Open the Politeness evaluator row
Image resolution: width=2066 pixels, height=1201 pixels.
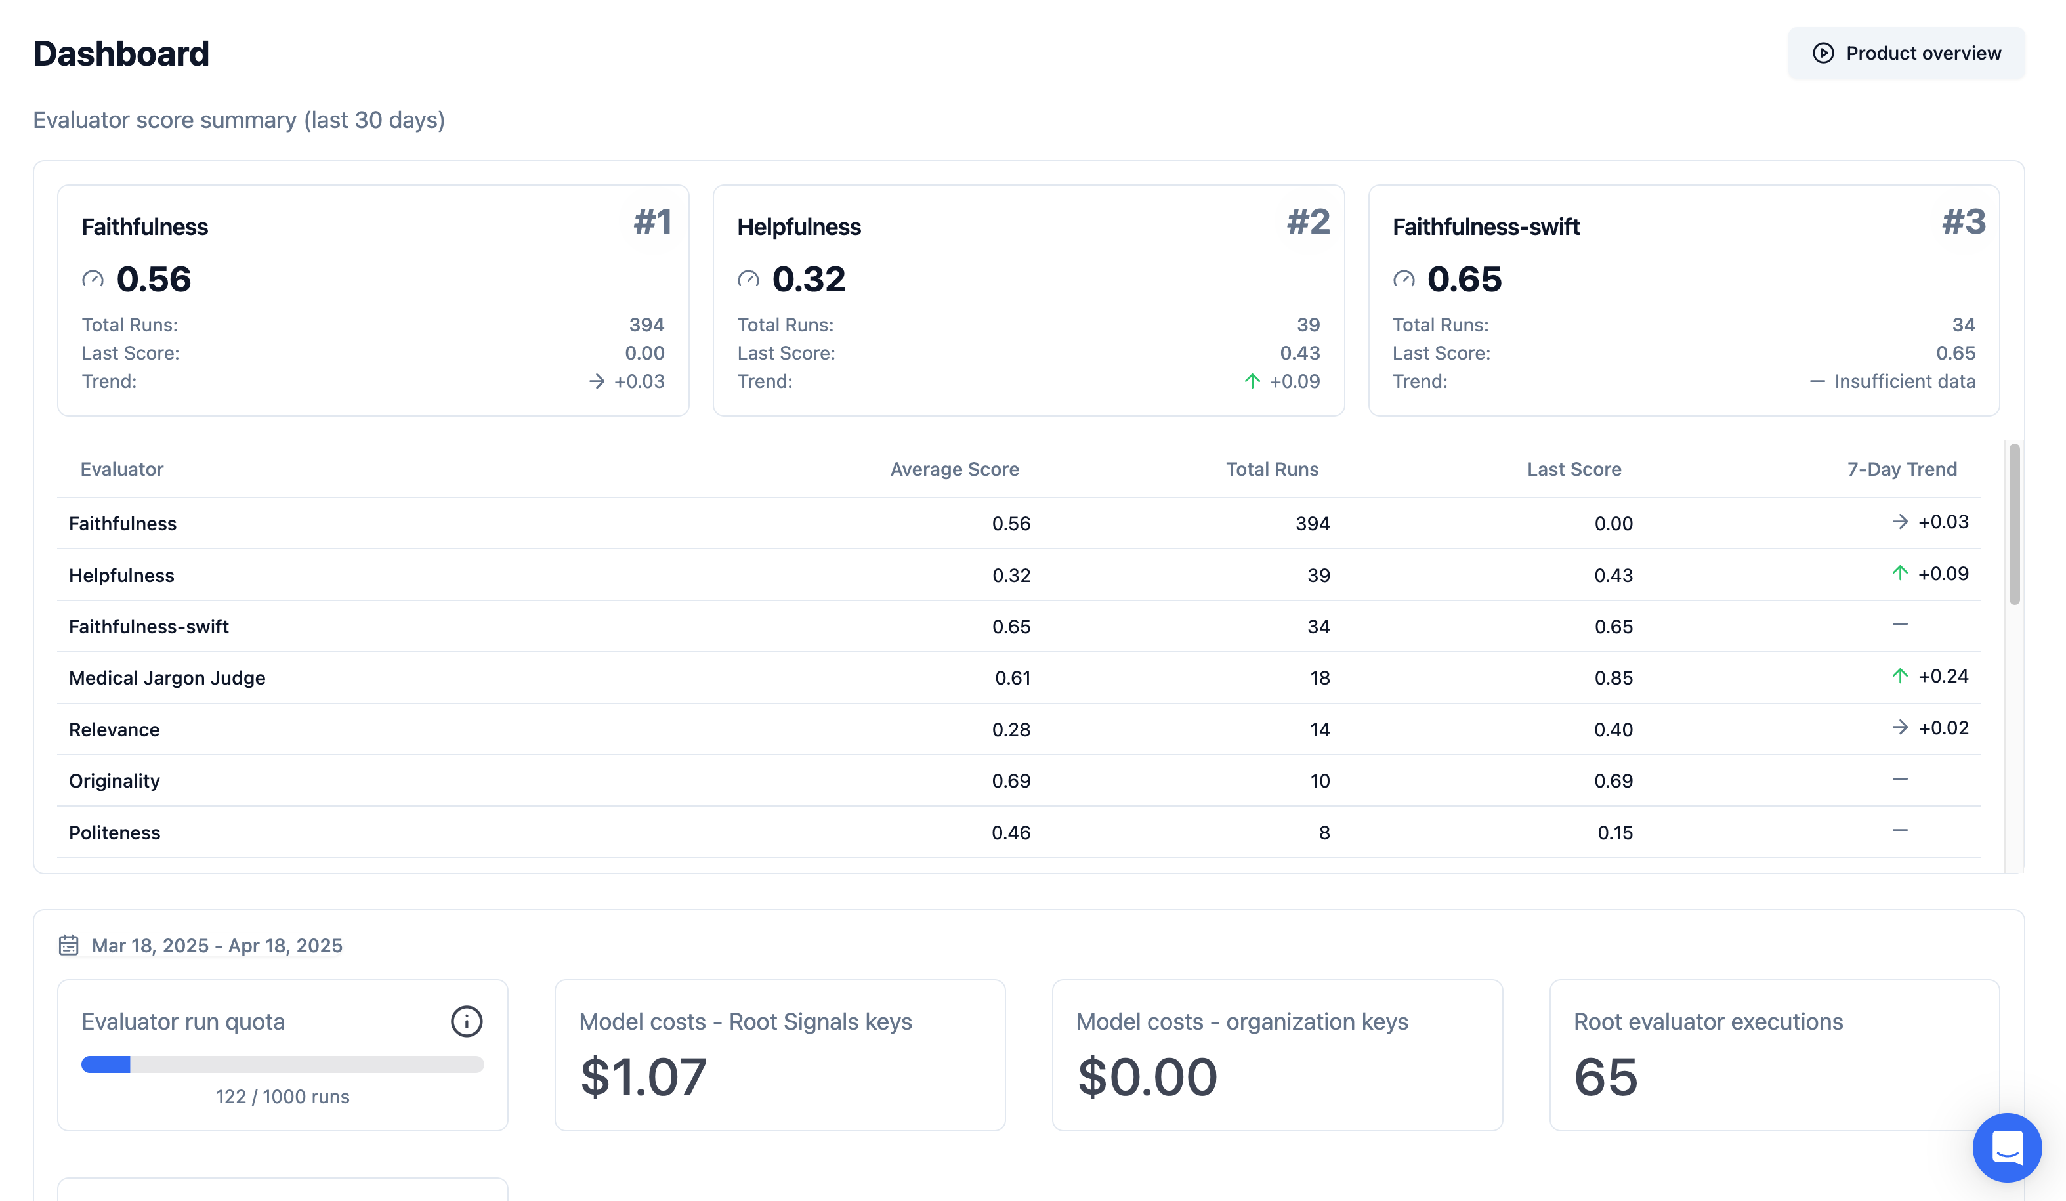click(x=115, y=833)
